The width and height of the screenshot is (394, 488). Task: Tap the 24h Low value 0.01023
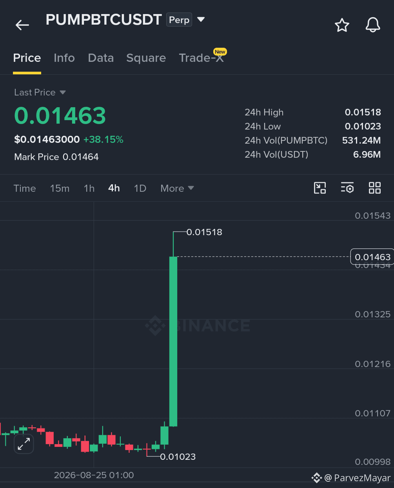pos(363,126)
